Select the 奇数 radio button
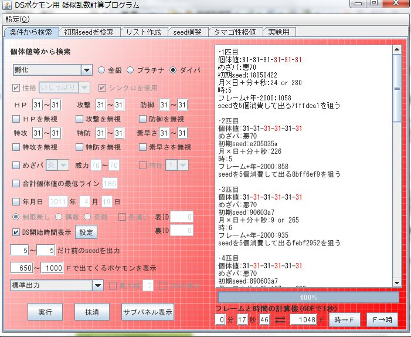 tap(87, 217)
